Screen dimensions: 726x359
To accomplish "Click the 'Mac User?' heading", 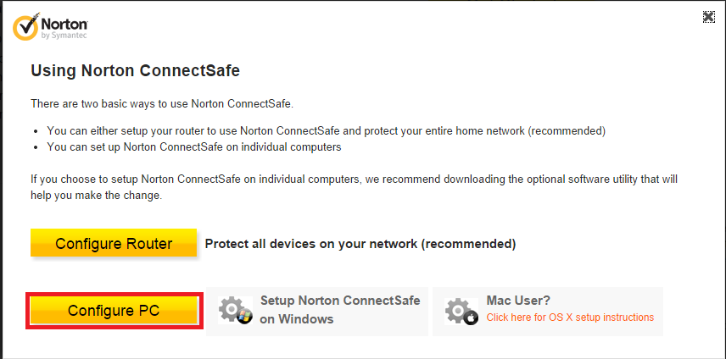I will pos(518,301).
